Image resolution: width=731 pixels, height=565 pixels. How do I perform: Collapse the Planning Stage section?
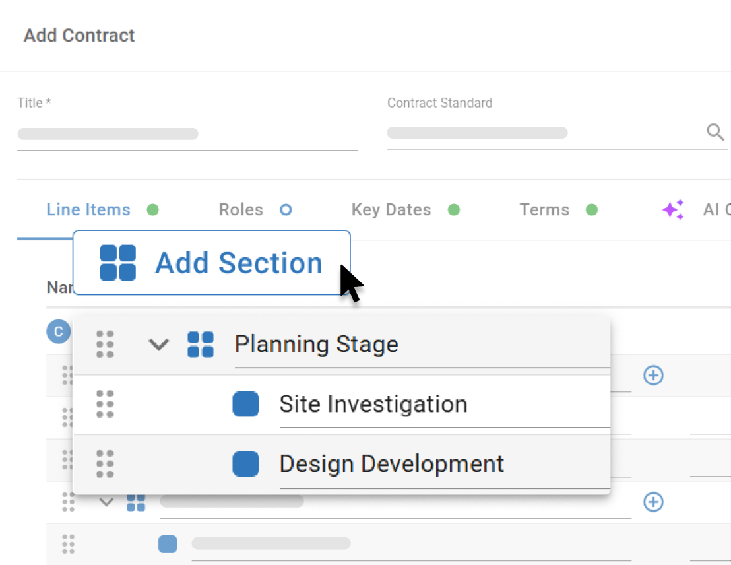(158, 344)
